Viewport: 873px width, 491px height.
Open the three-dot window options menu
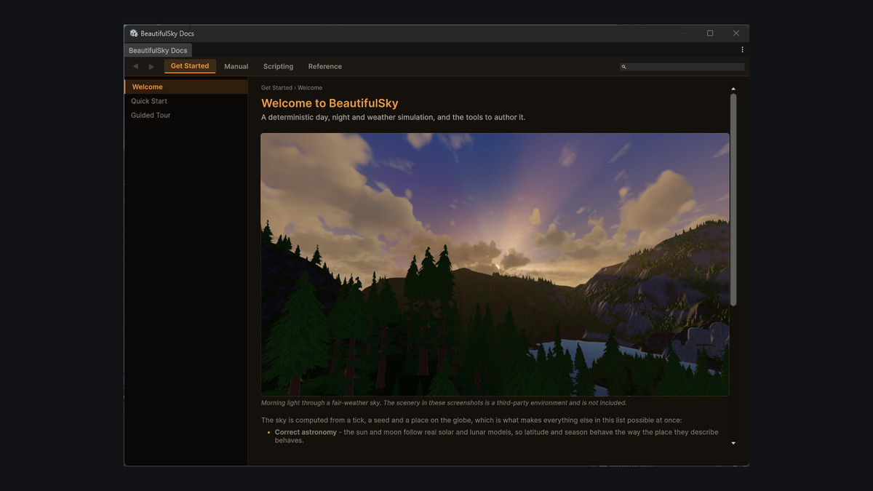tap(742, 50)
